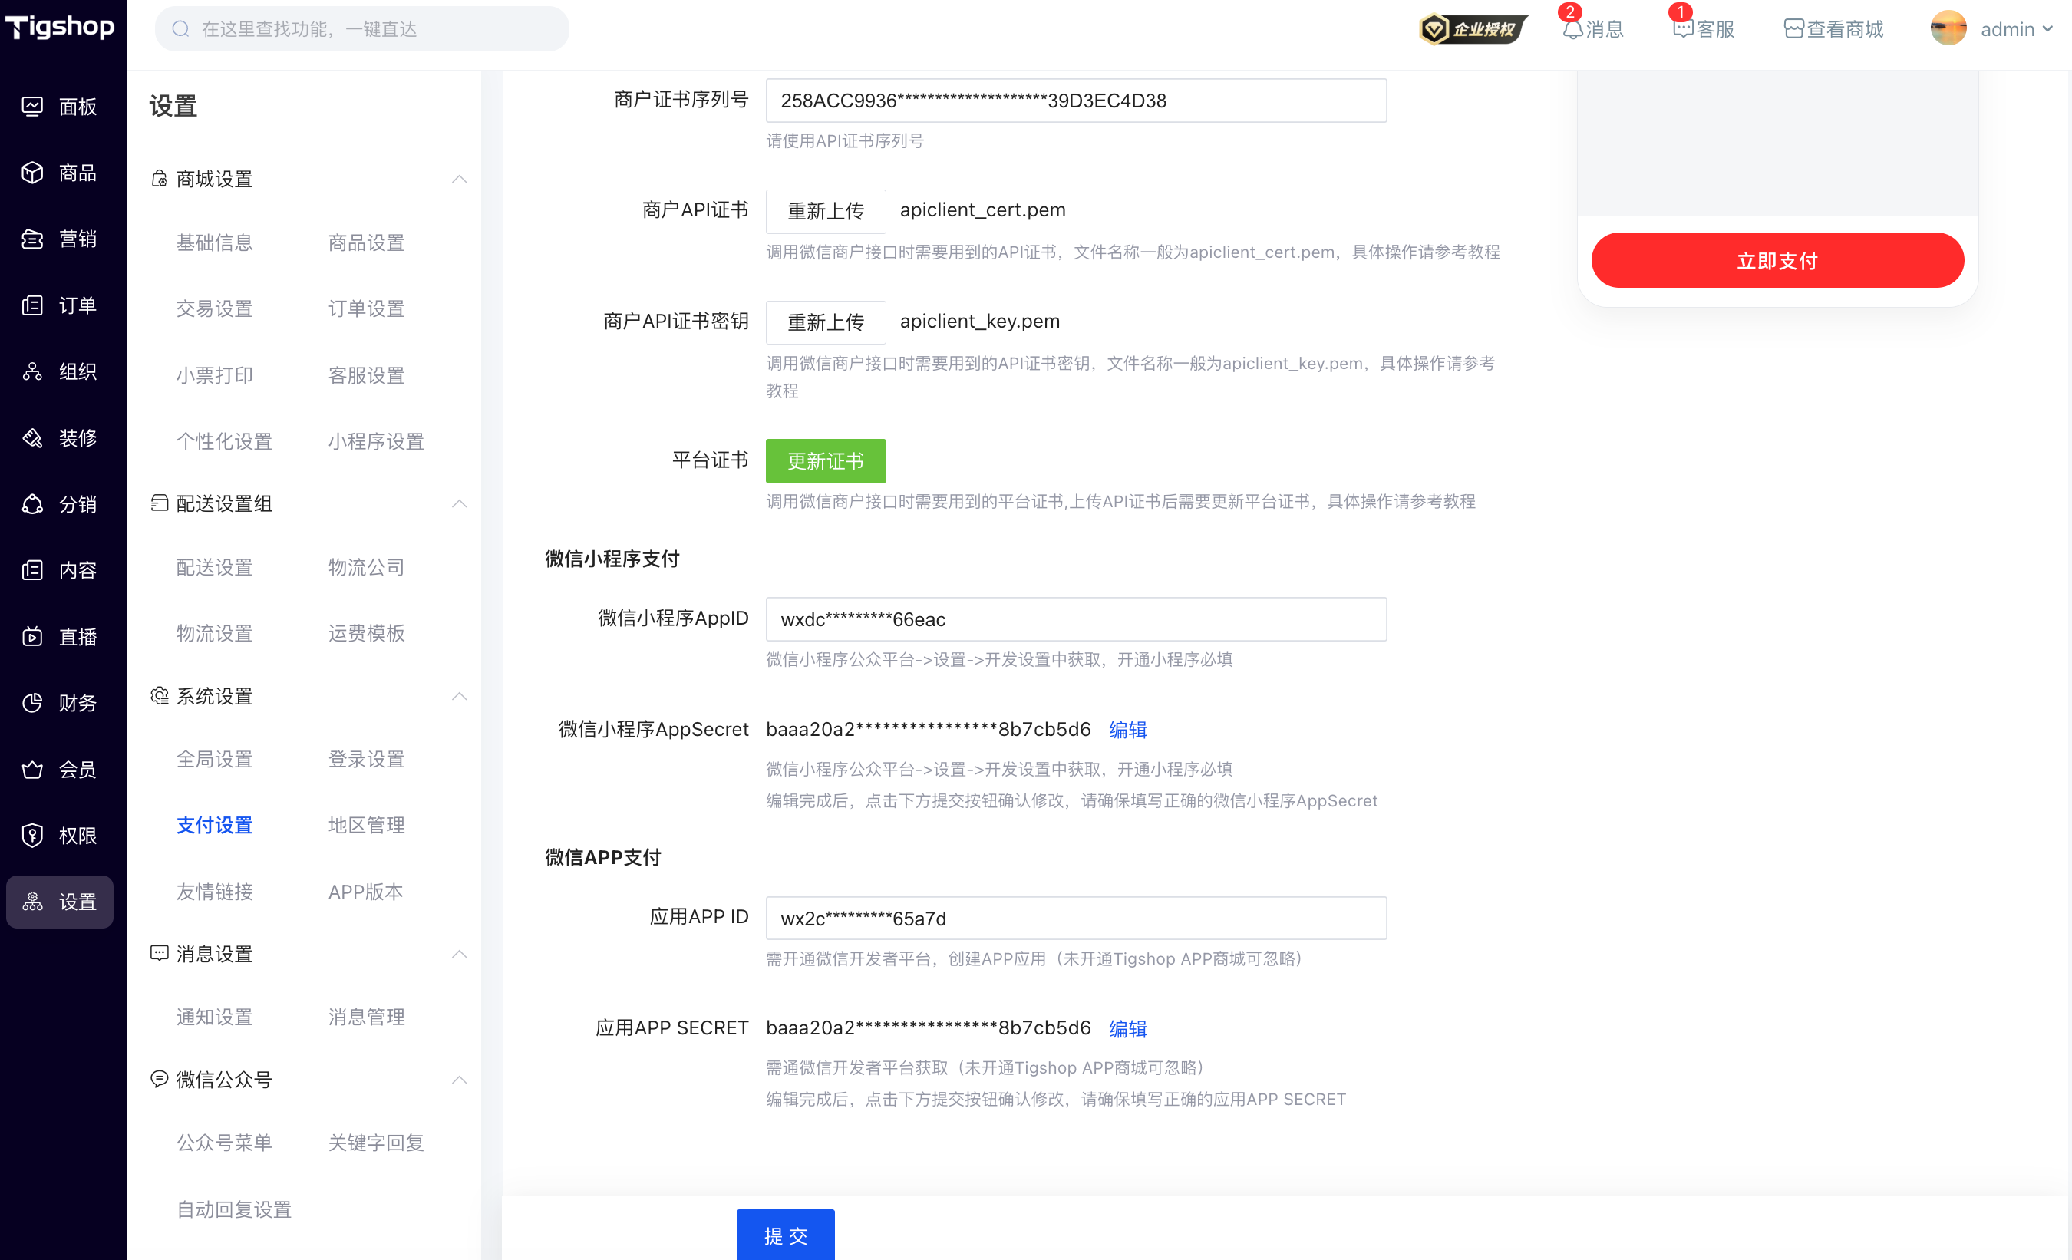This screenshot has height=1260, width=2072.
Task: Focus the 商户证书序列号 input field
Action: [1077, 101]
